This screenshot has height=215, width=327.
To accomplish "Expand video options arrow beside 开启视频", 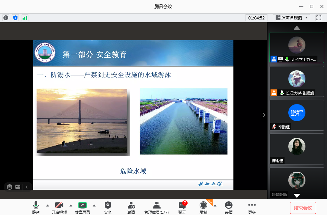I will click(71, 205).
